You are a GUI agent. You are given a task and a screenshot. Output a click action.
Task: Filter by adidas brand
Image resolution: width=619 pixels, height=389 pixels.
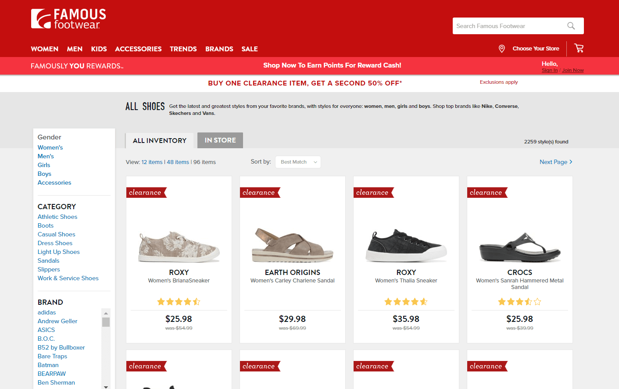pyautogui.click(x=47, y=312)
